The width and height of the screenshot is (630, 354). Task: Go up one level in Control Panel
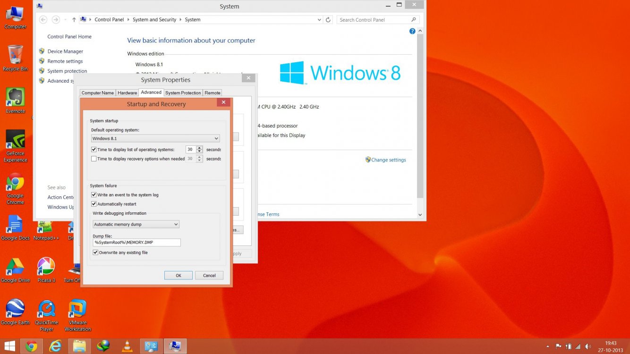[74, 20]
